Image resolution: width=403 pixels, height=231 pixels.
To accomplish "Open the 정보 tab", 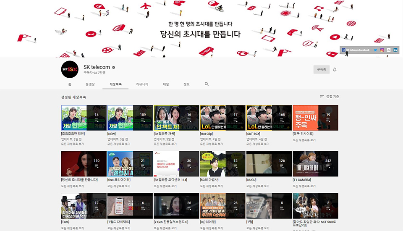I will click(186, 84).
